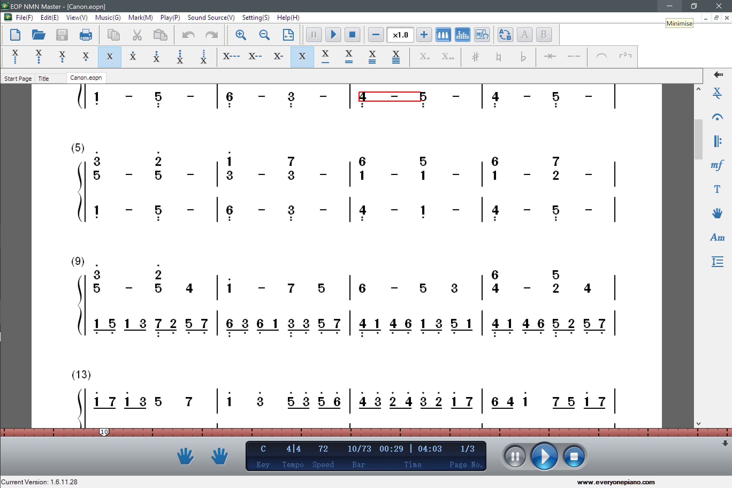
Task: Cut selection with scissors icon
Action: tap(137, 35)
